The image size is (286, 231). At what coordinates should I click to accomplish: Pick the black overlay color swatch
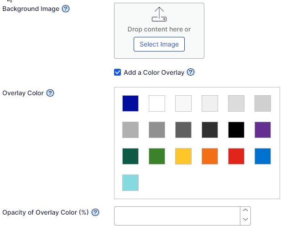[236, 130]
